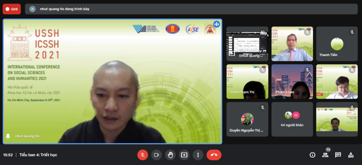This screenshot has width=362, height=165.
Task: Click muted mic icon on Phạm Loan tile
Action: click(307, 70)
